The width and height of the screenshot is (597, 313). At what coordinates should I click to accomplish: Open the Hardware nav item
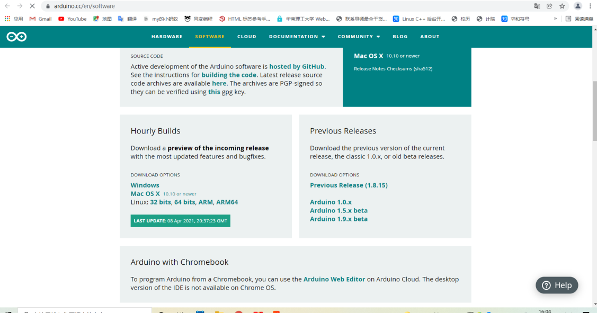coord(167,37)
